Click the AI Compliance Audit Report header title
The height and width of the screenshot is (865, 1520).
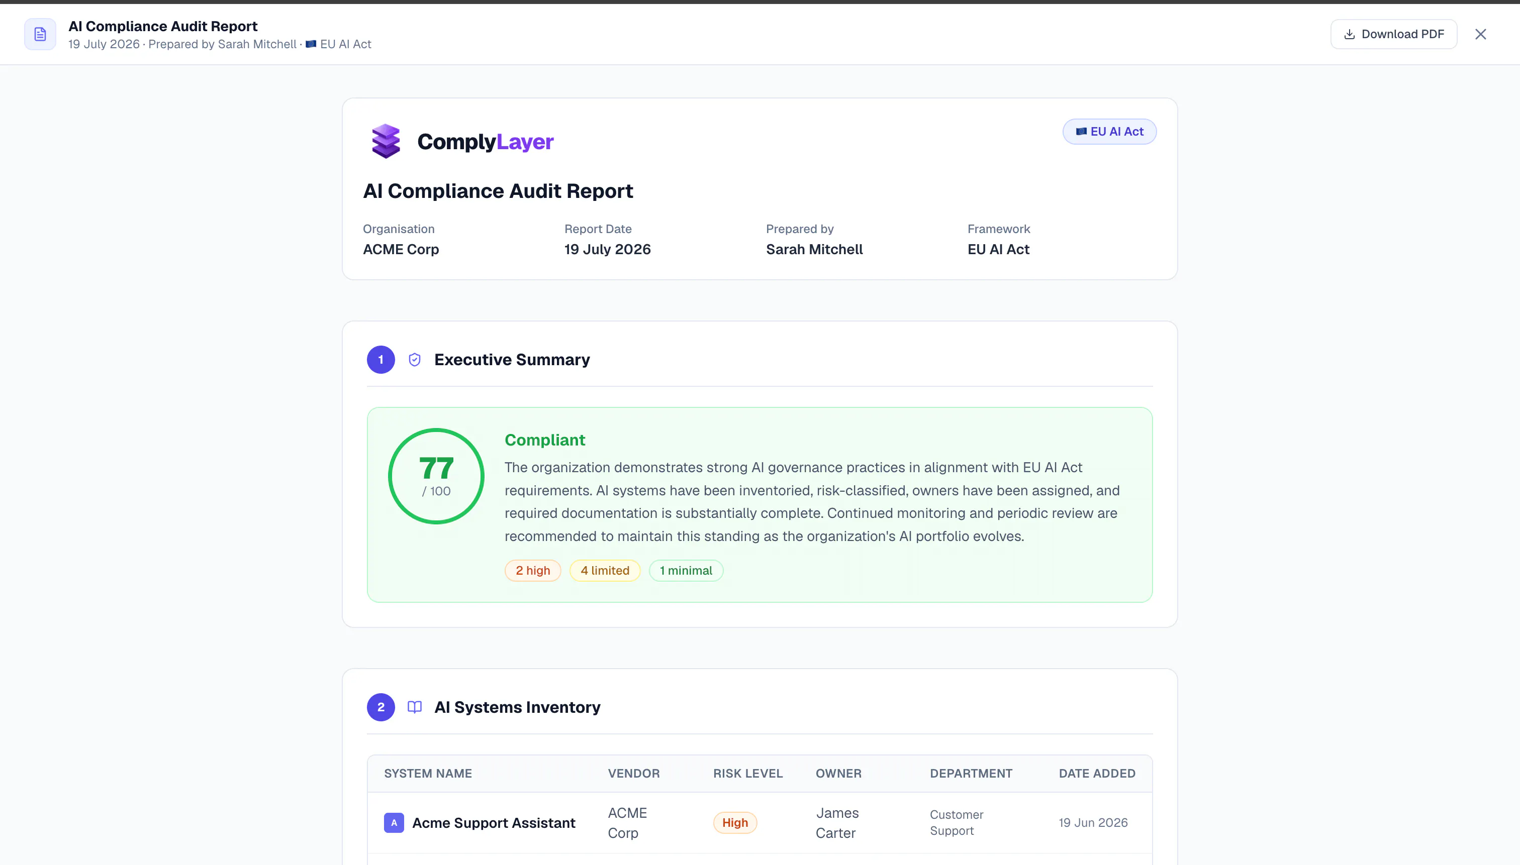pyautogui.click(x=163, y=26)
